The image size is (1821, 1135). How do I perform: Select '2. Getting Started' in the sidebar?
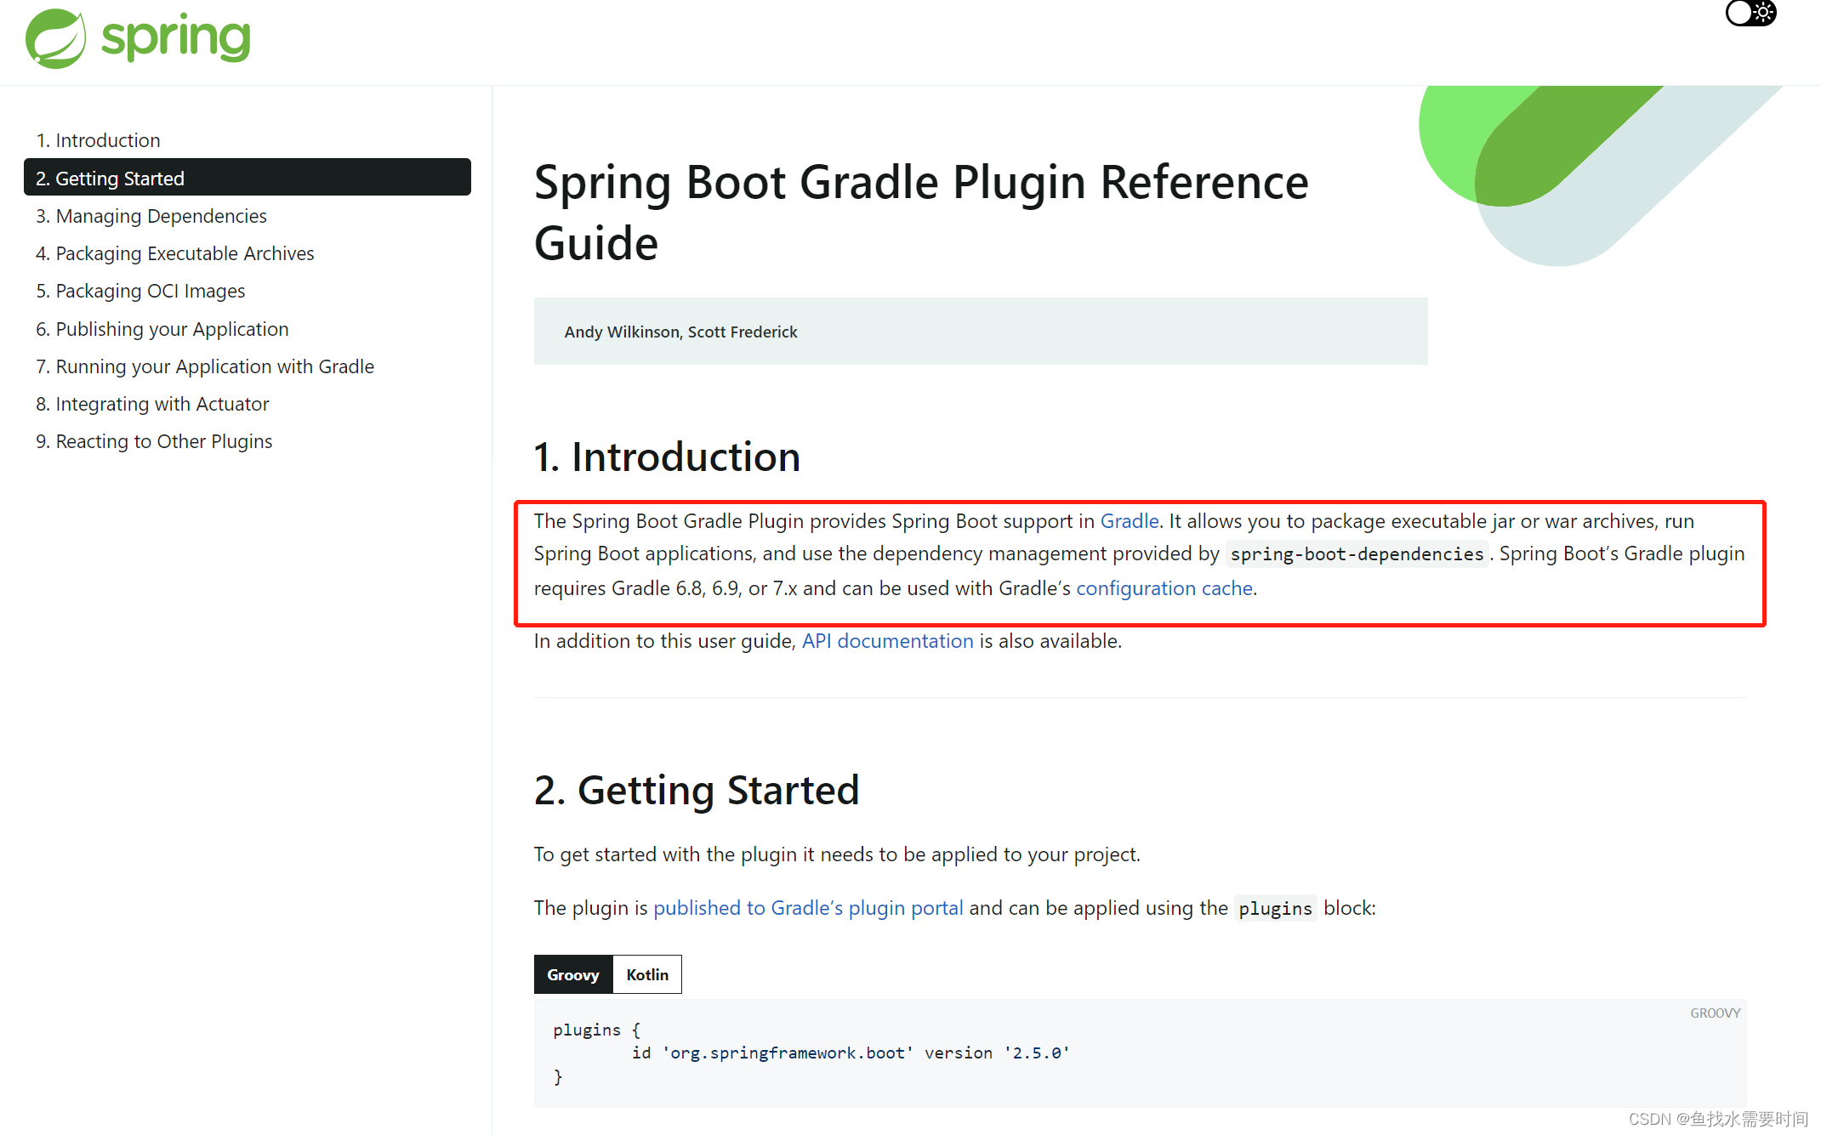[x=110, y=178]
